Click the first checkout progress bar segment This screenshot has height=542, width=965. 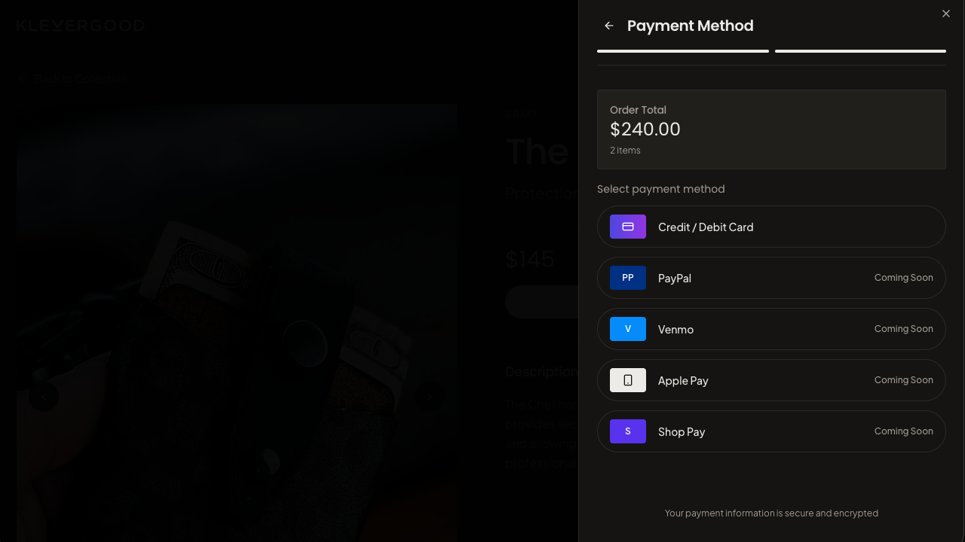click(683, 51)
